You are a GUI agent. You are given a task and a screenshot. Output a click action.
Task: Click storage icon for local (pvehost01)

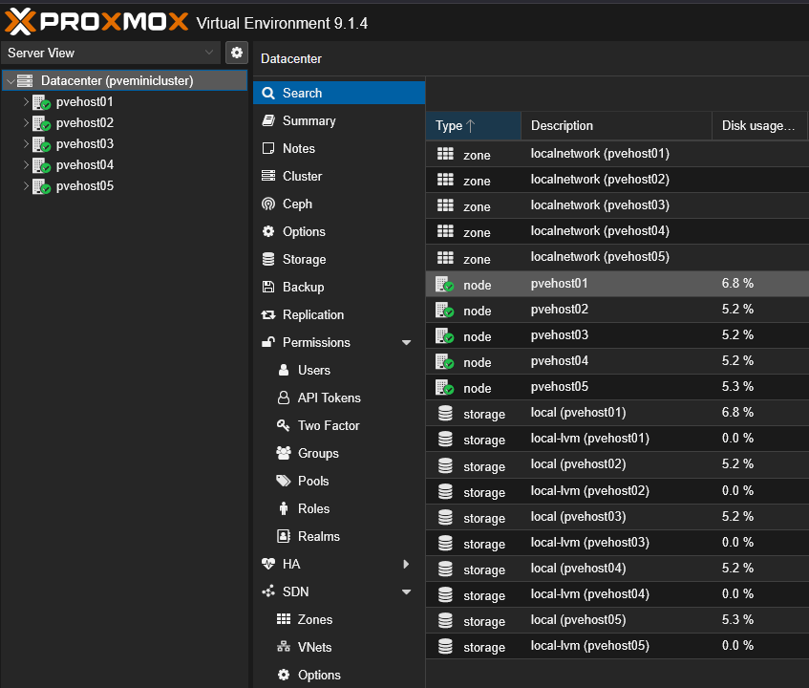445,413
